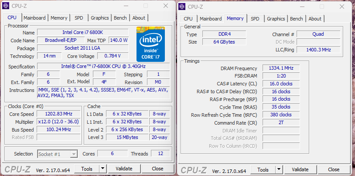Open the Tools dropdown arrow in left window
The height and width of the screenshot is (176, 355).
tap(103, 169)
